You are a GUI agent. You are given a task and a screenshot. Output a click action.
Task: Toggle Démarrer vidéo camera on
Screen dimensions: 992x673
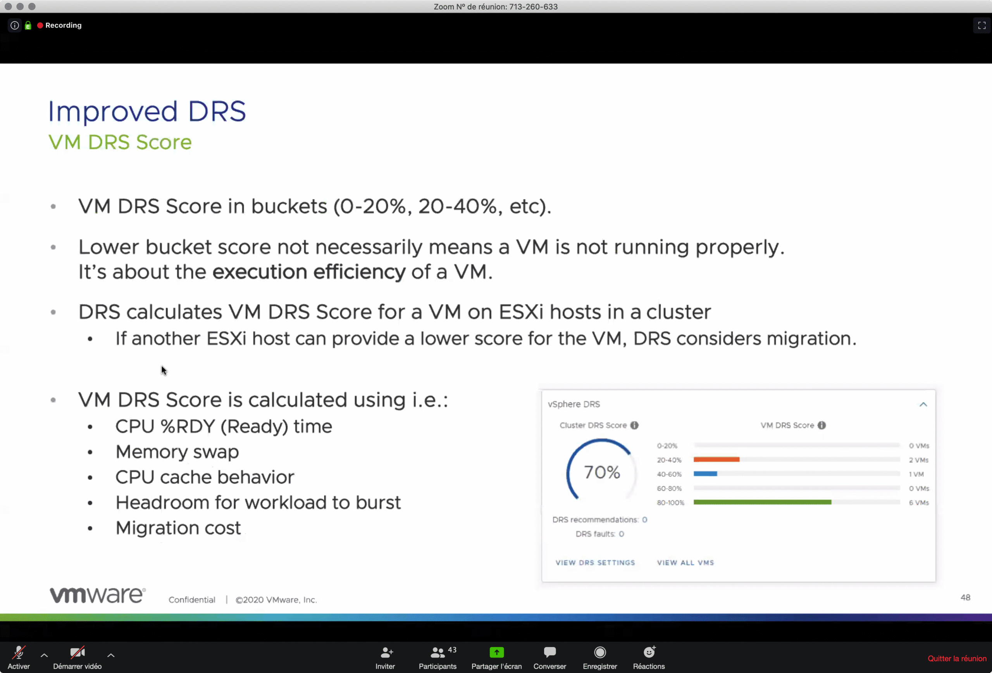pos(77,657)
